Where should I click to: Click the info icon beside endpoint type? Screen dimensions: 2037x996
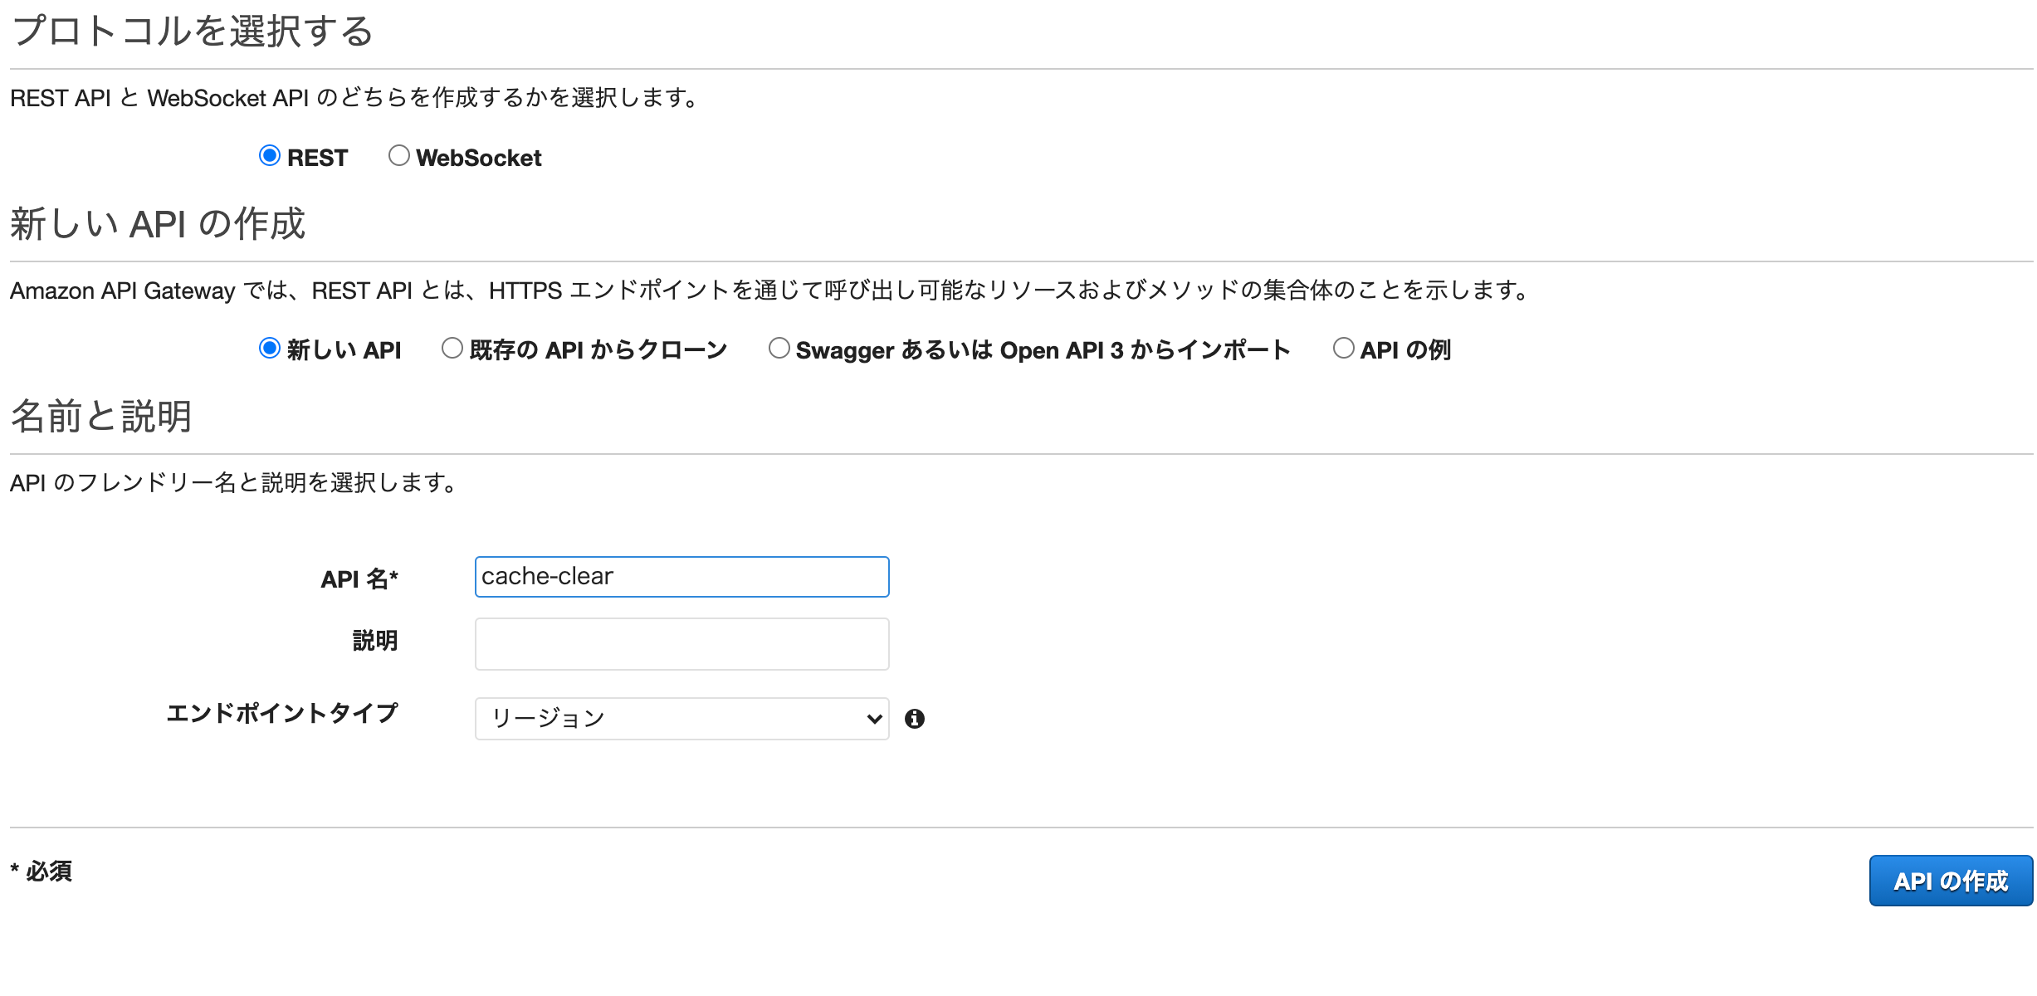point(916,719)
